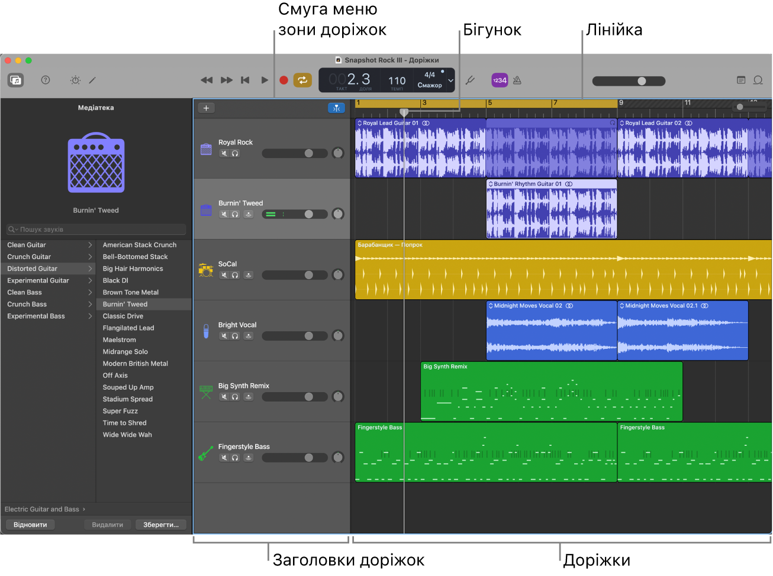Solo the Royal Rock track
This screenshot has width=773, height=576.
pyautogui.click(x=235, y=153)
